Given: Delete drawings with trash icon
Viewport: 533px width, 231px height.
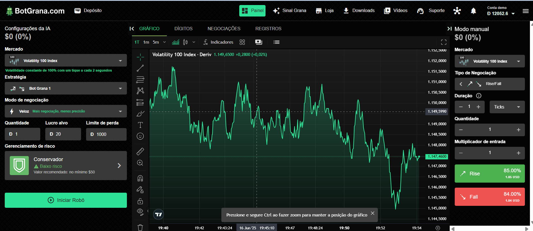Looking at the screenshot, I should tap(140, 227).
